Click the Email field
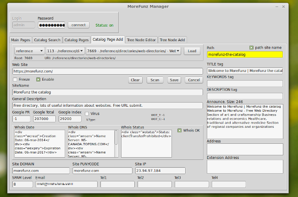The height and width of the screenshot is (197, 298). pos(66,184)
